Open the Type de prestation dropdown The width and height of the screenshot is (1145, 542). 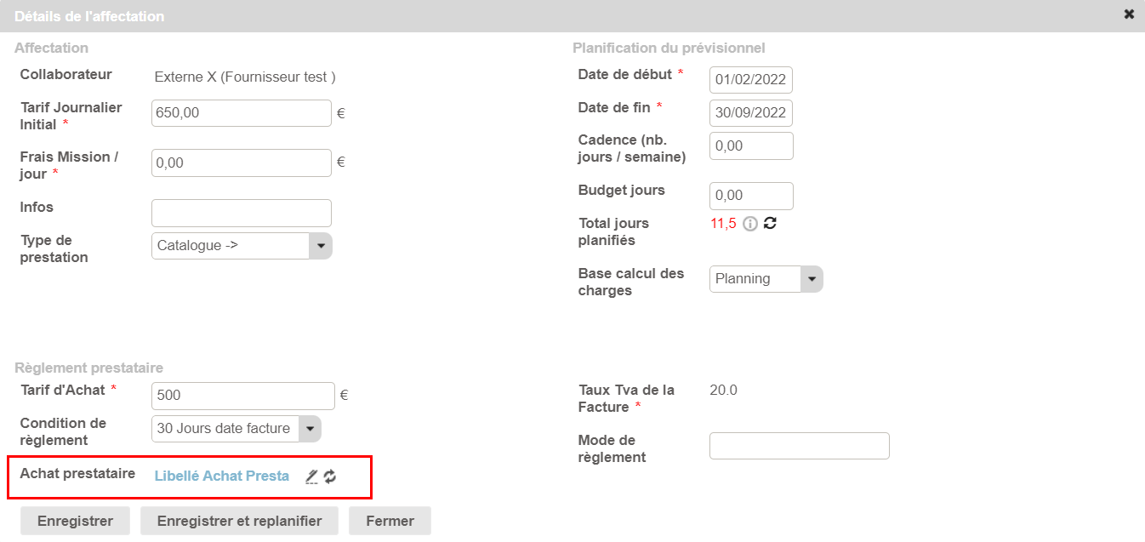point(320,246)
